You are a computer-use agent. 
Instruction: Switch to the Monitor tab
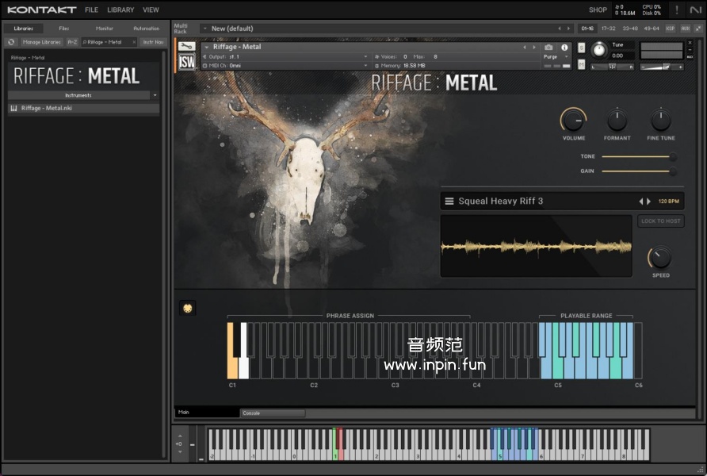[x=105, y=29]
